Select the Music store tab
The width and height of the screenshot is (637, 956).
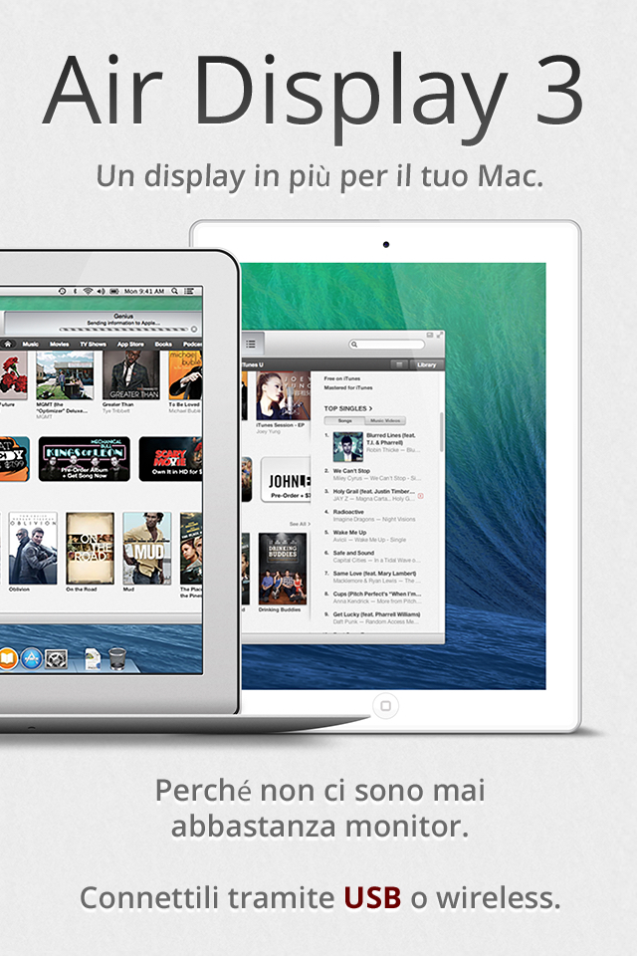click(x=31, y=344)
